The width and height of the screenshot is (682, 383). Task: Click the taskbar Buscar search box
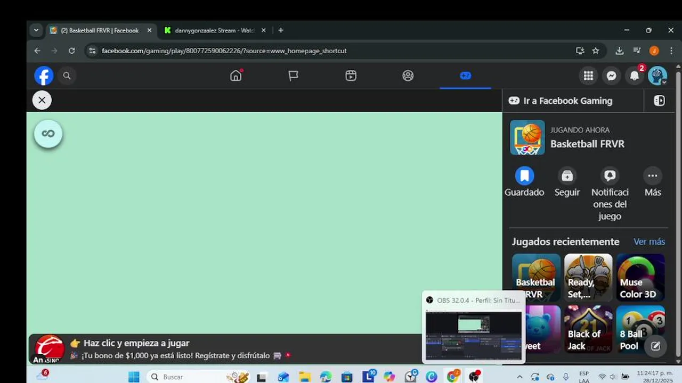(x=198, y=377)
